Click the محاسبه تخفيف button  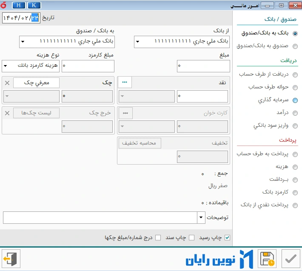coord(140,143)
